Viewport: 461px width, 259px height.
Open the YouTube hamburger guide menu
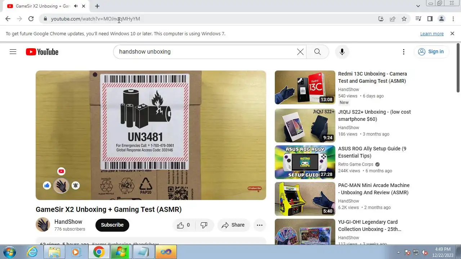(13, 52)
